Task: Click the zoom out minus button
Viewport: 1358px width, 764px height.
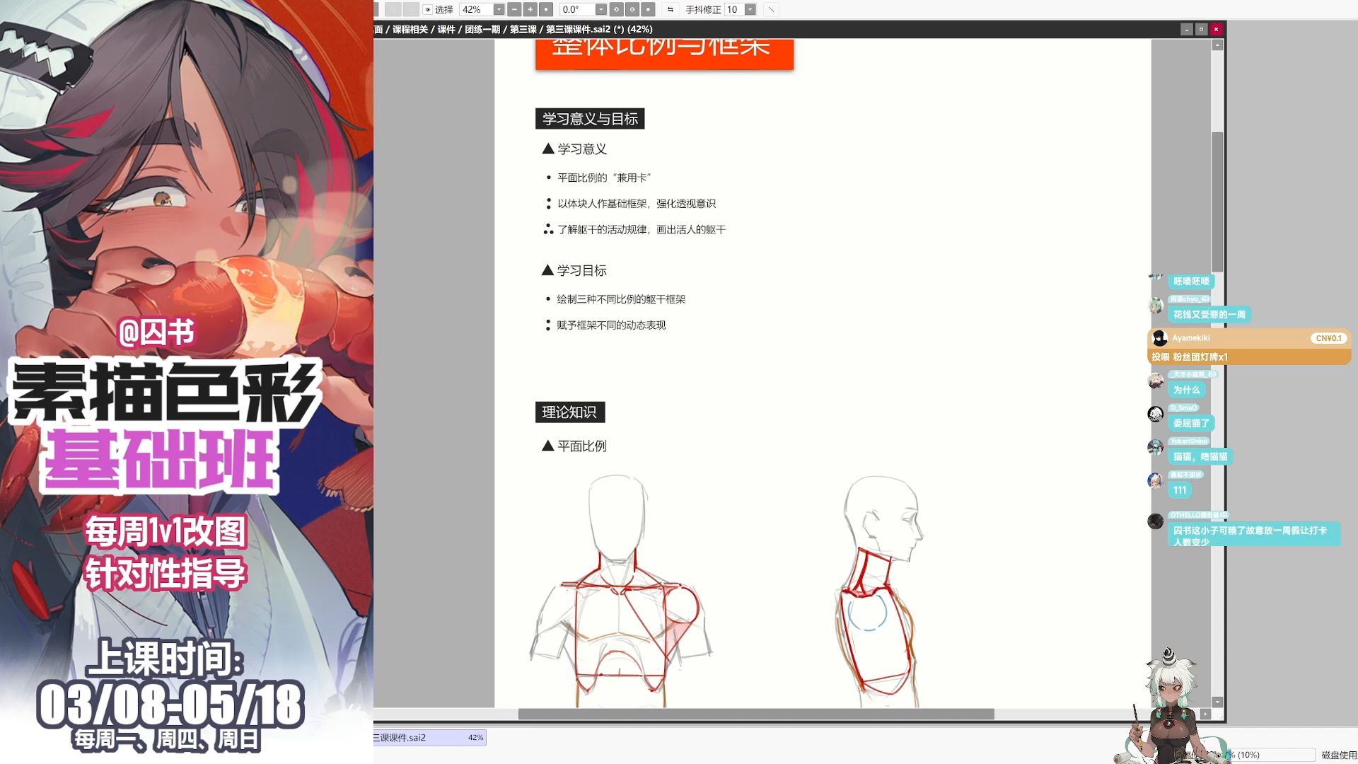Action: [x=514, y=9]
